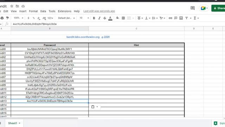Star this spreadsheet
Screen dimensions: 225x127
pyautogui.click(x=12, y=6)
